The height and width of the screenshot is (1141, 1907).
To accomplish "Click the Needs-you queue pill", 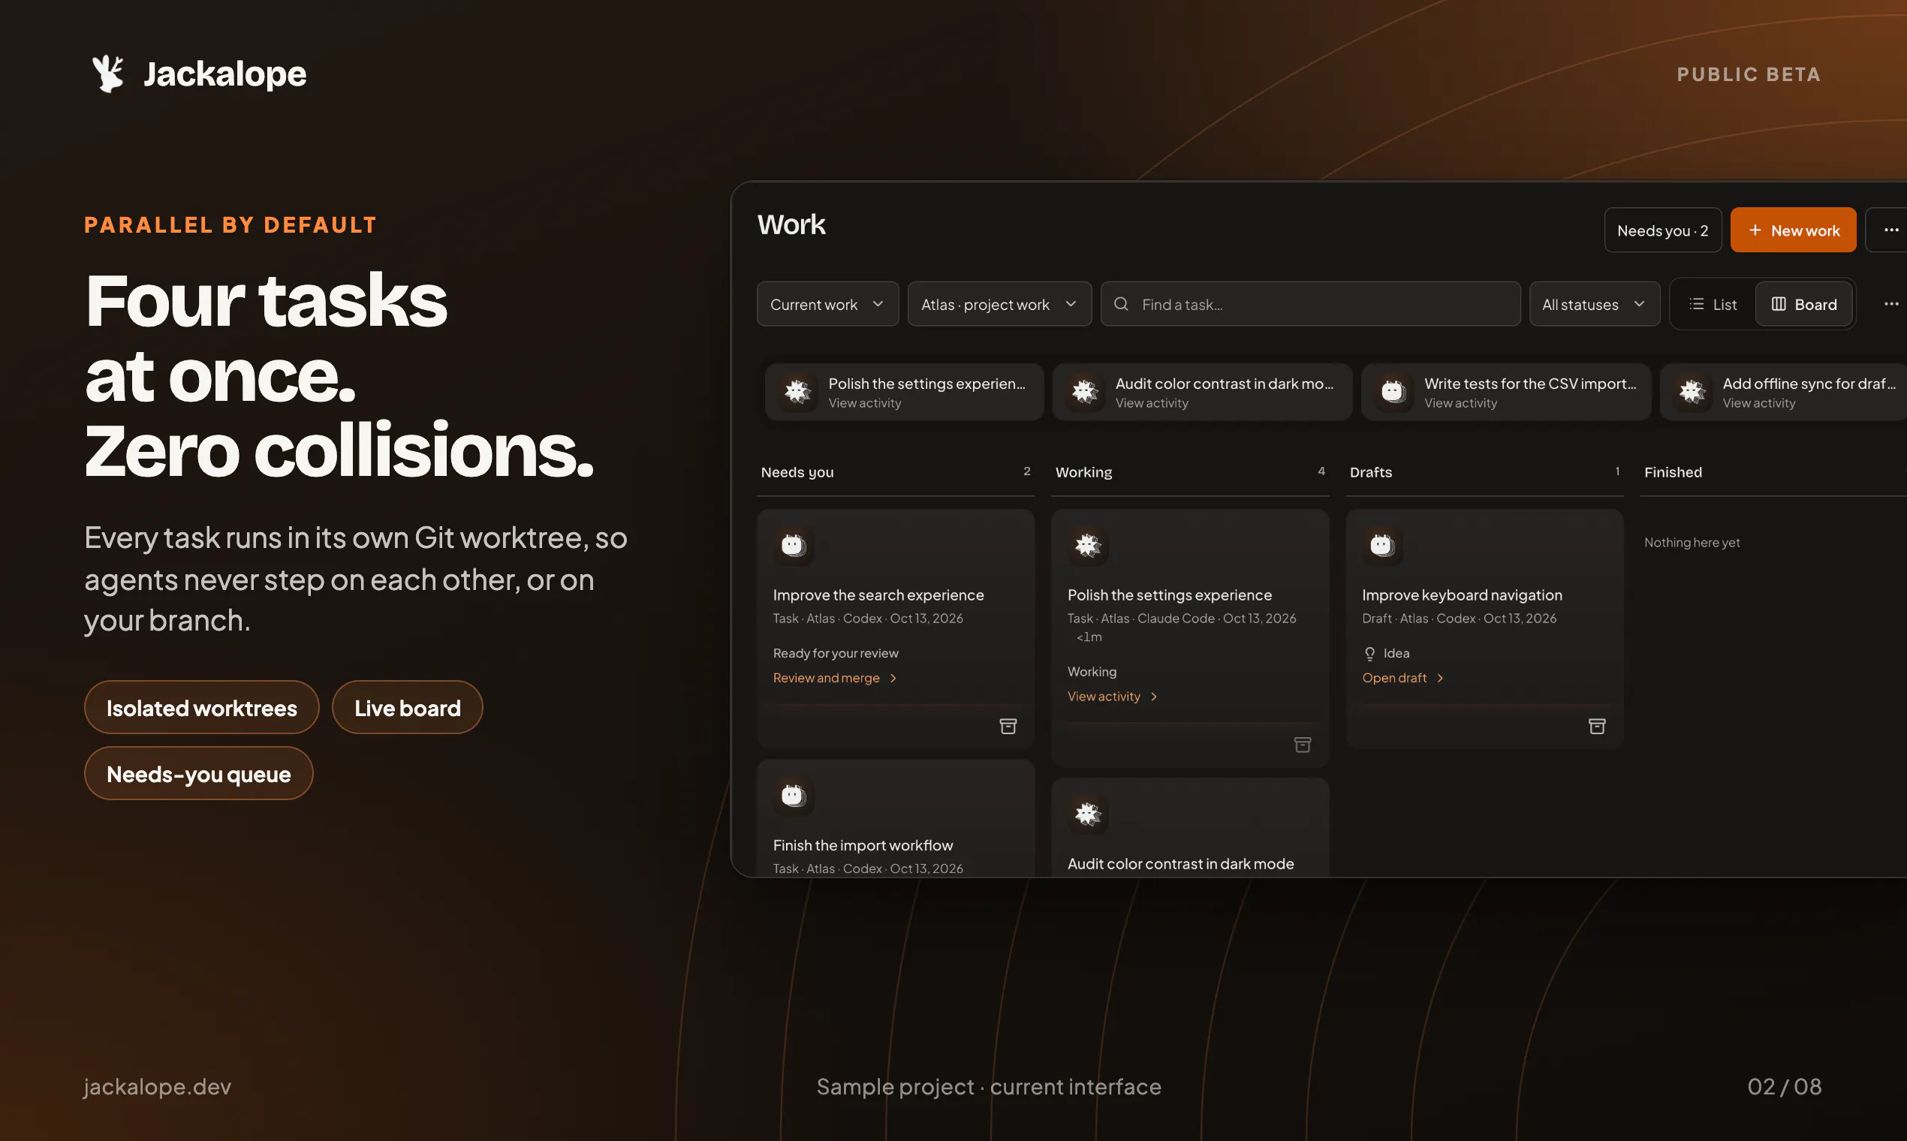I will tap(198, 773).
